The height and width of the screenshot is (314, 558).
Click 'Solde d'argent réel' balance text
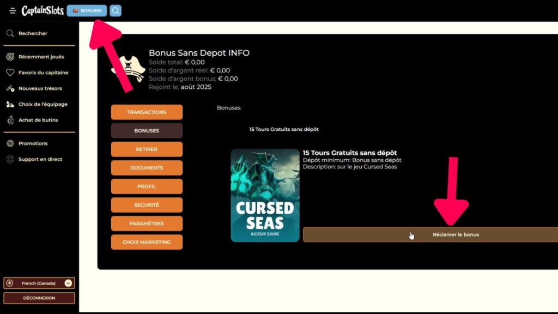(189, 70)
